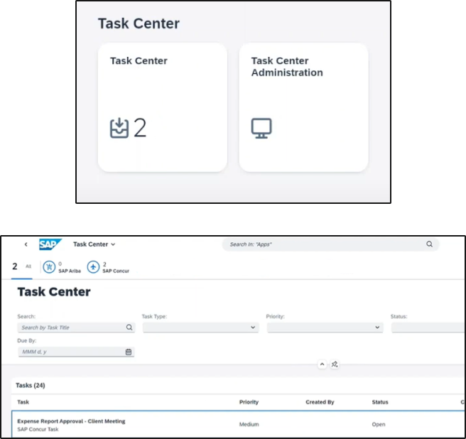Image resolution: width=466 pixels, height=439 pixels.
Task: Select the SAP Ariba tab label
Action: (70, 271)
